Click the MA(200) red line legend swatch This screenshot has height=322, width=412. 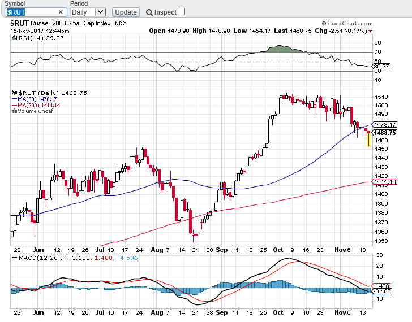(15, 106)
